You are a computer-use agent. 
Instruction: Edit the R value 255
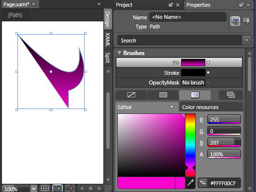[224, 119]
